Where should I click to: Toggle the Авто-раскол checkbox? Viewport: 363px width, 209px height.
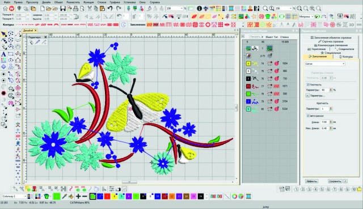coord(308,116)
